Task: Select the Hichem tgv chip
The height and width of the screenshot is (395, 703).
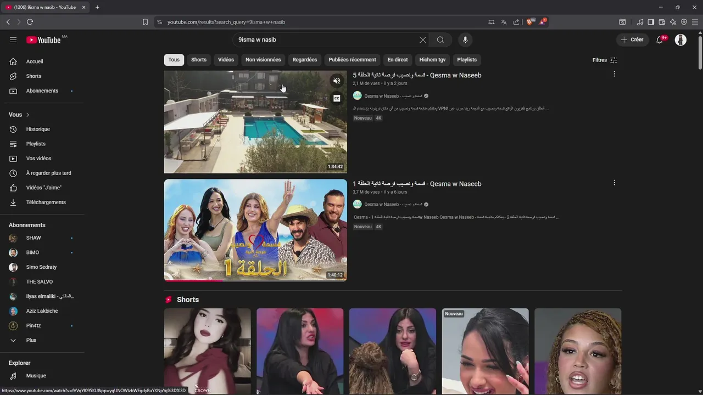Action: (x=432, y=60)
